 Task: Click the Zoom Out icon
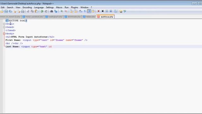[66, 11]
